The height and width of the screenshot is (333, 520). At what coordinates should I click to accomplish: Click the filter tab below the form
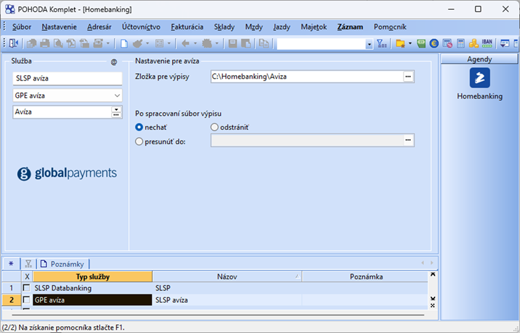[28, 263]
